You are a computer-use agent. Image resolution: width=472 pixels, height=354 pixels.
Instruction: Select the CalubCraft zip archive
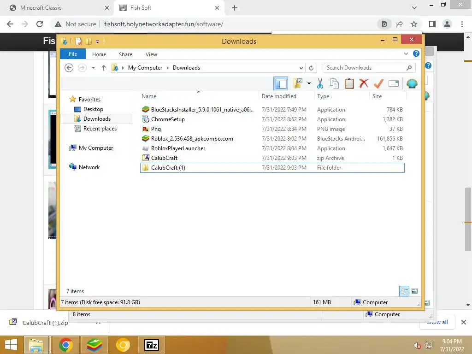point(272,158)
